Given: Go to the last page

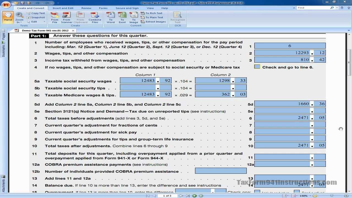Looking at the screenshot, I should (188, 196).
